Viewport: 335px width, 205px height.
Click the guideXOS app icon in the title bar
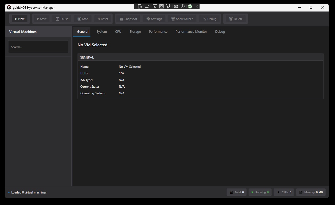point(9,7)
